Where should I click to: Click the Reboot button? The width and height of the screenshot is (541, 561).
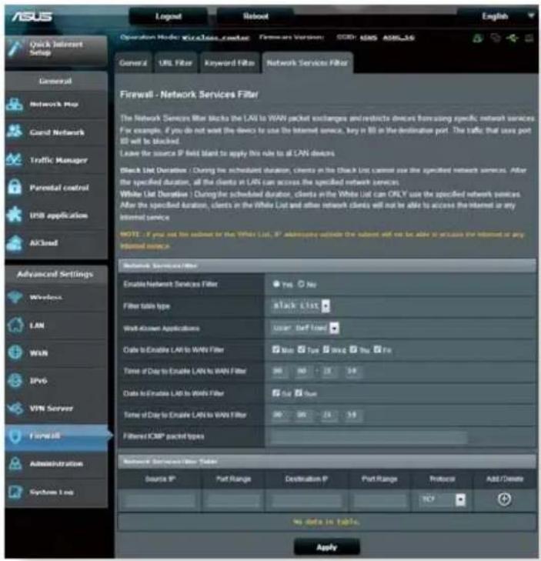(x=255, y=16)
